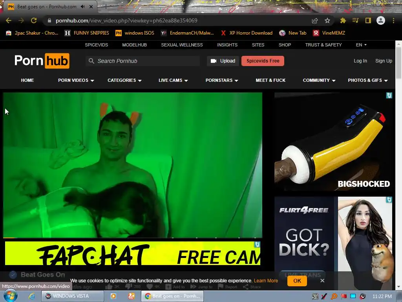Accept cookies with the OK button

point(297,281)
